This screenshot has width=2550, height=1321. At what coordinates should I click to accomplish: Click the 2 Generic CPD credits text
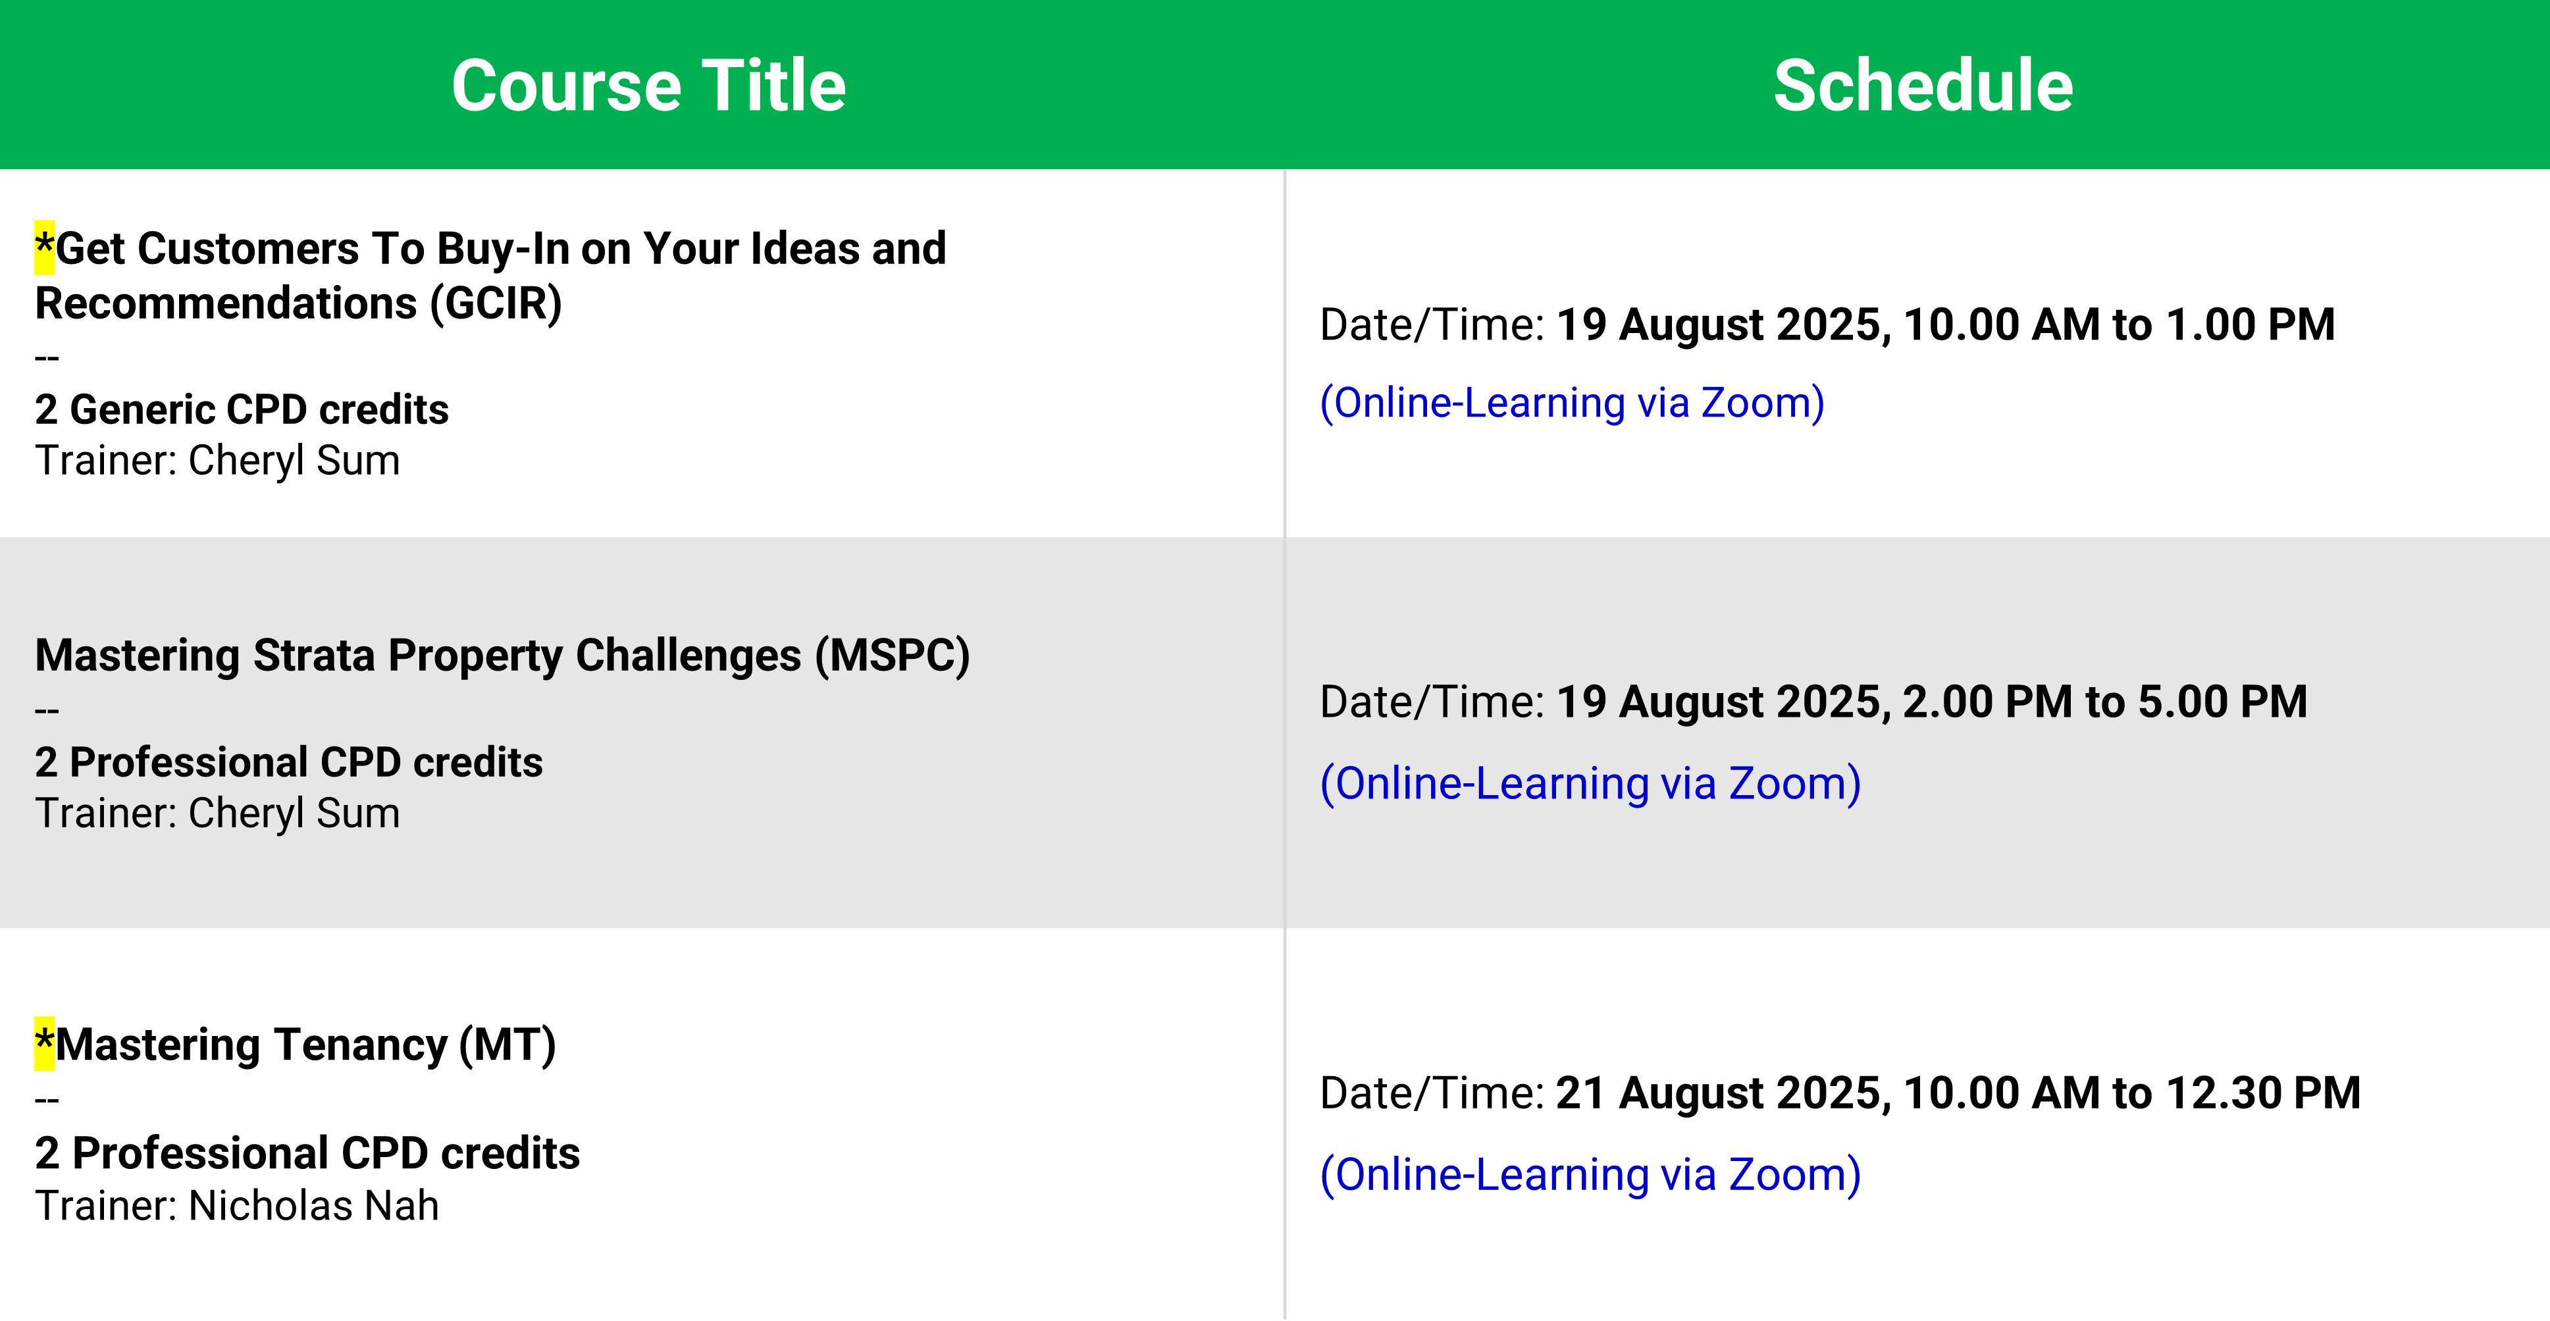pos(242,409)
